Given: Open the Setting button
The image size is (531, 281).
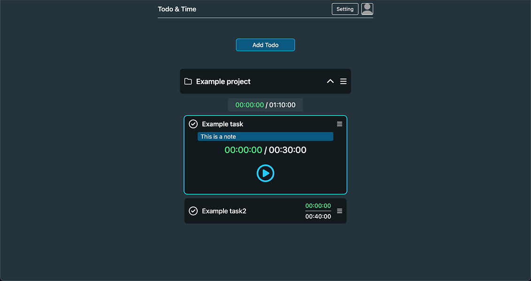Looking at the screenshot, I should (345, 9).
